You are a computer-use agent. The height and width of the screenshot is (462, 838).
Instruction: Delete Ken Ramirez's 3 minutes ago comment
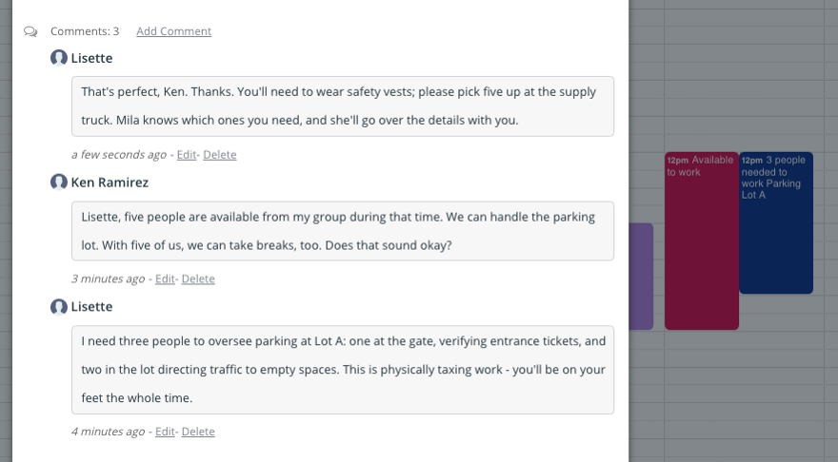click(198, 279)
